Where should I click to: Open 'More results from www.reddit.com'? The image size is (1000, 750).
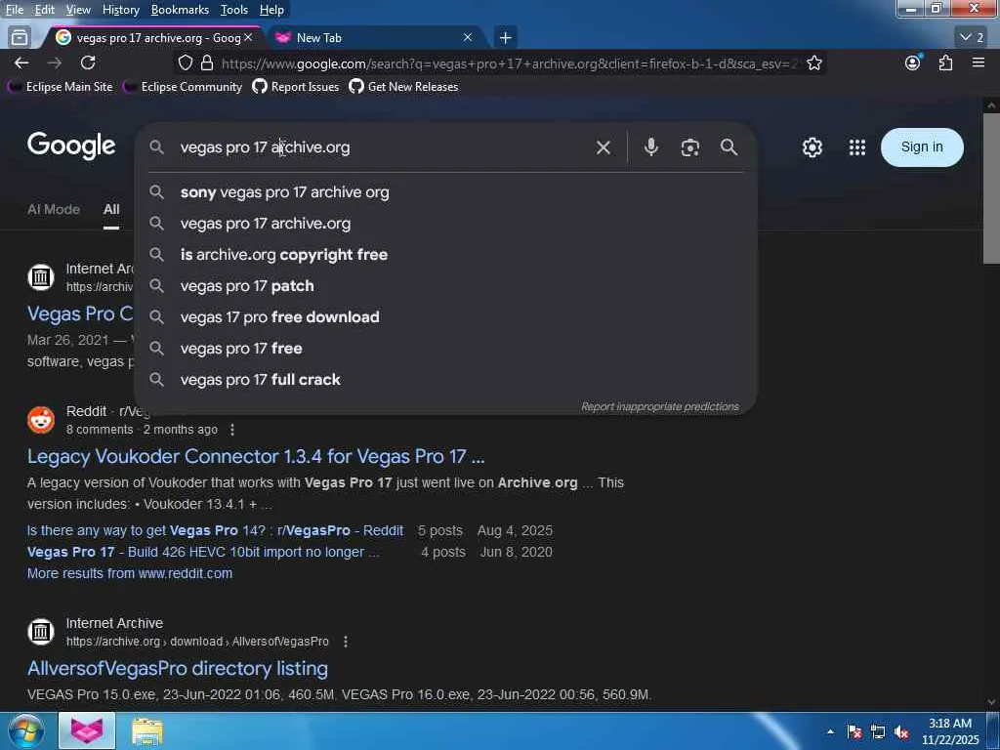[x=130, y=573]
